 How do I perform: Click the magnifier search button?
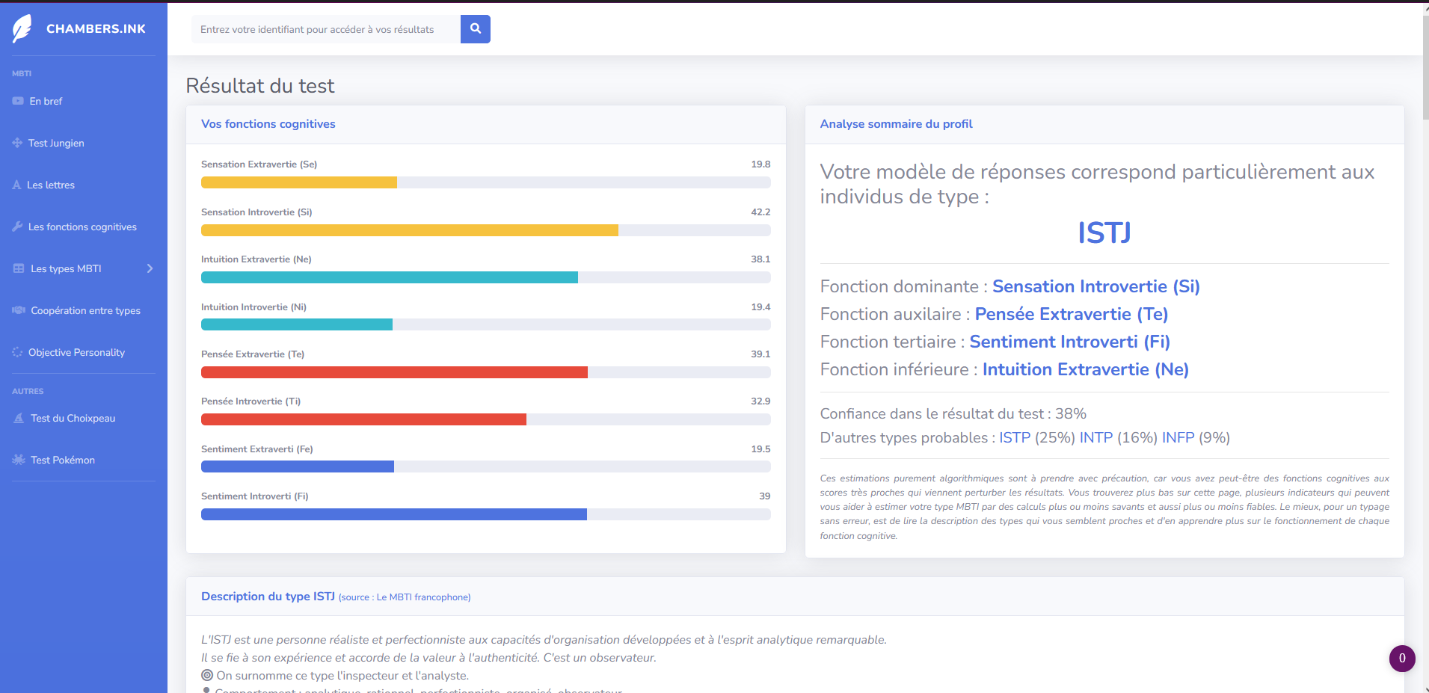(x=475, y=29)
